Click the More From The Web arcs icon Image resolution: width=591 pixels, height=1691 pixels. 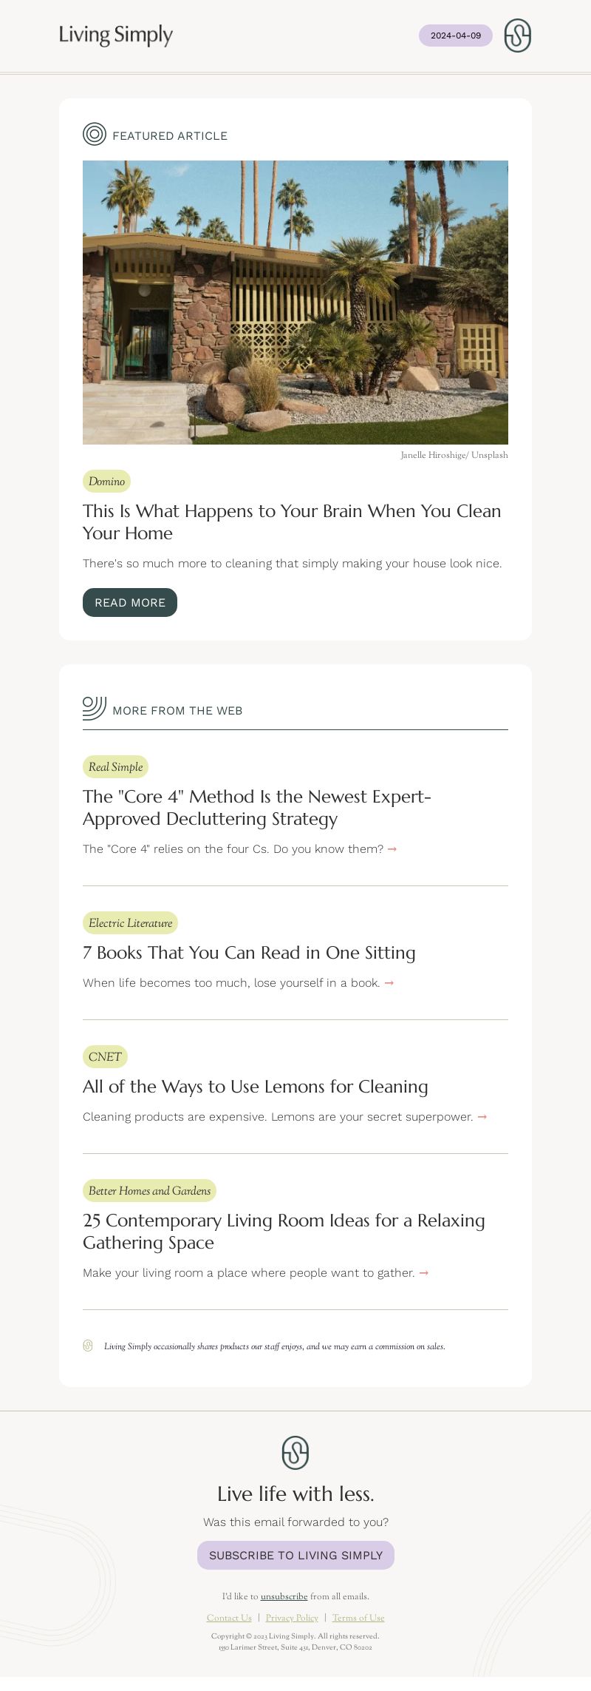pyautogui.click(x=95, y=708)
